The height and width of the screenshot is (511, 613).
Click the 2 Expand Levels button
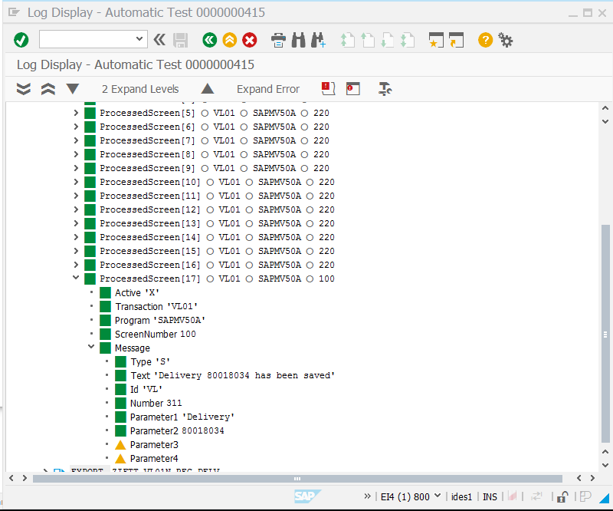click(140, 88)
